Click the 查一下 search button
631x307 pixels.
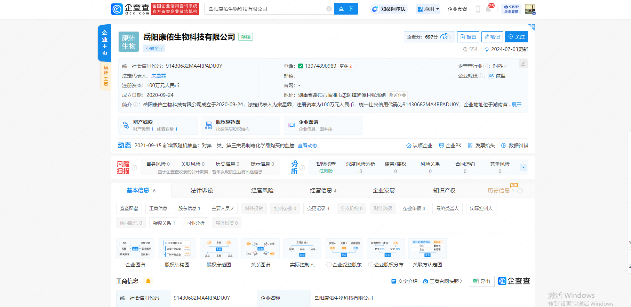click(346, 9)
